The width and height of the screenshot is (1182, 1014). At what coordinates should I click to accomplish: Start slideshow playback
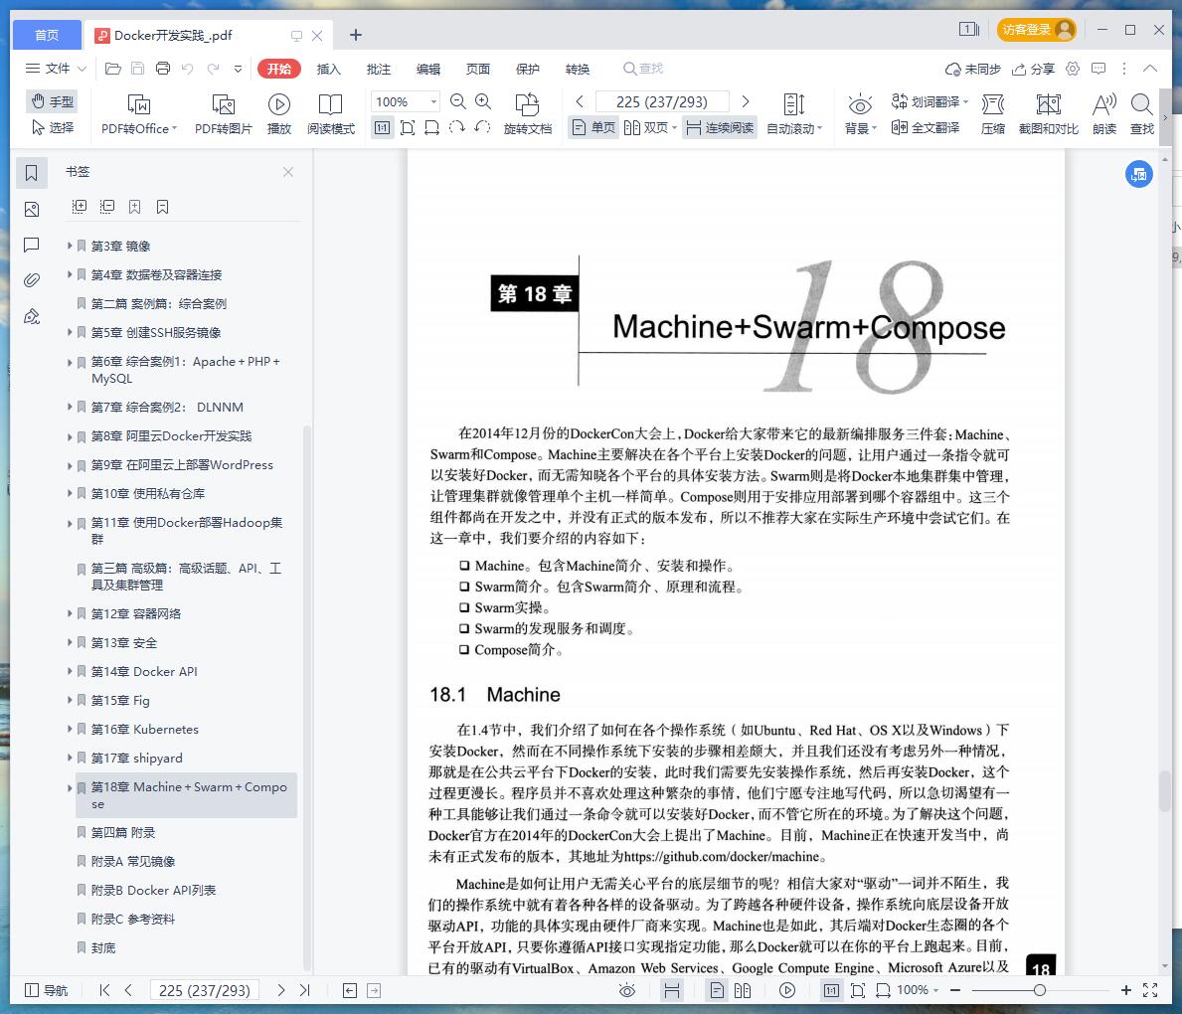(279, 114)
